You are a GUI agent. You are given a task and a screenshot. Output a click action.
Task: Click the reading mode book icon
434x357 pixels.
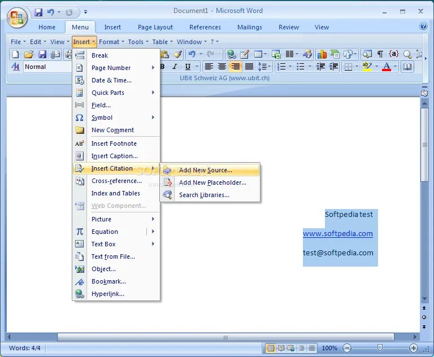tap(407, 67)
